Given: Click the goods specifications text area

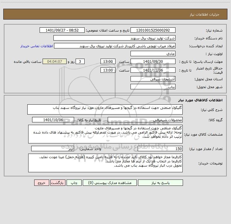Looking at the screenshot, I should point(105,134).
